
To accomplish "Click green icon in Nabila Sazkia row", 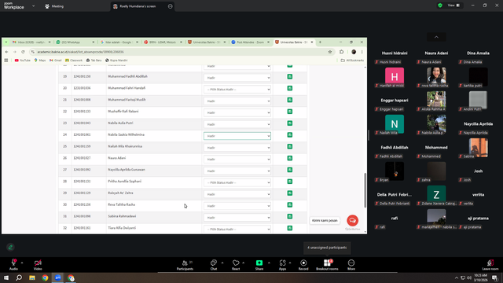I will click(x=290, y=135).
